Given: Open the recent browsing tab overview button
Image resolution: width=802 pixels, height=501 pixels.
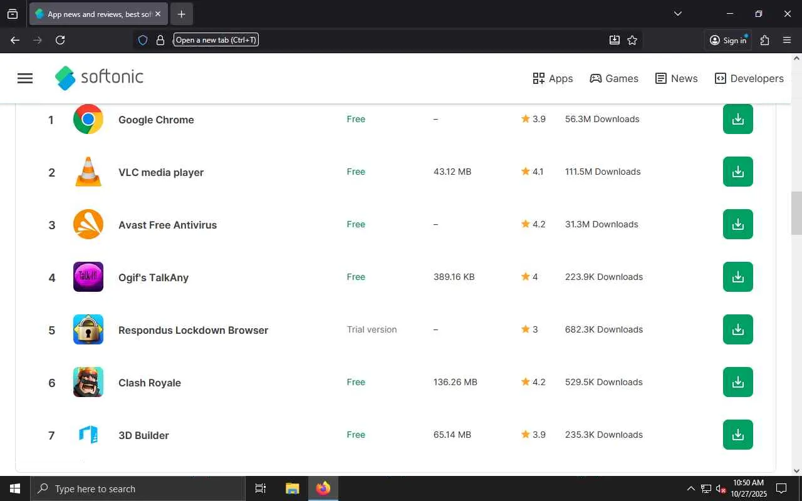Looking at the screenshot, I should click(x=13, y=14).
